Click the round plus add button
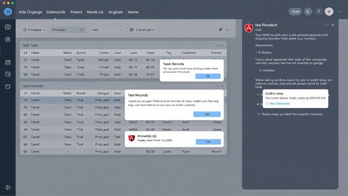 (x=329, y=12)
